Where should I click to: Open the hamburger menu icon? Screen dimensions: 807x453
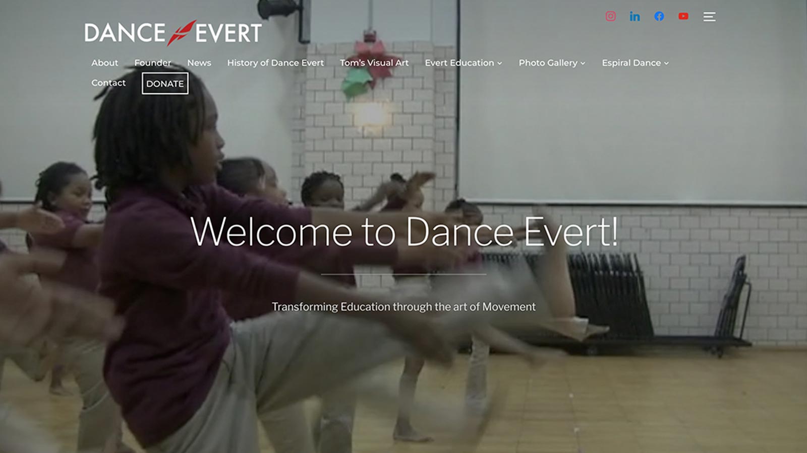pyautogui.click(x=709, y=17)
